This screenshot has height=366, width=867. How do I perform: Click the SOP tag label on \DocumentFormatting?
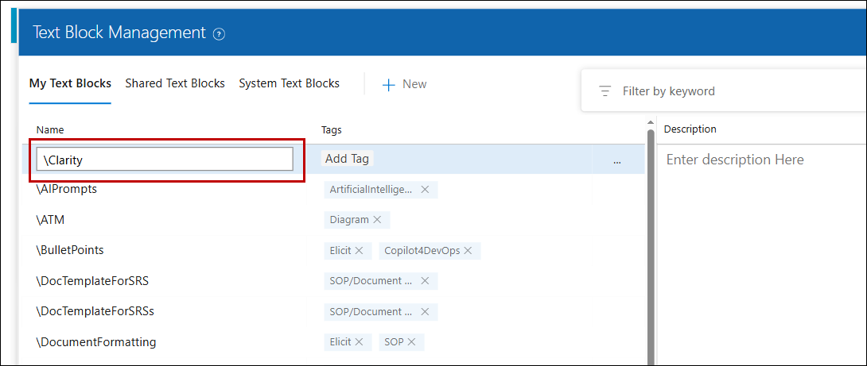[x=394, y=342]
